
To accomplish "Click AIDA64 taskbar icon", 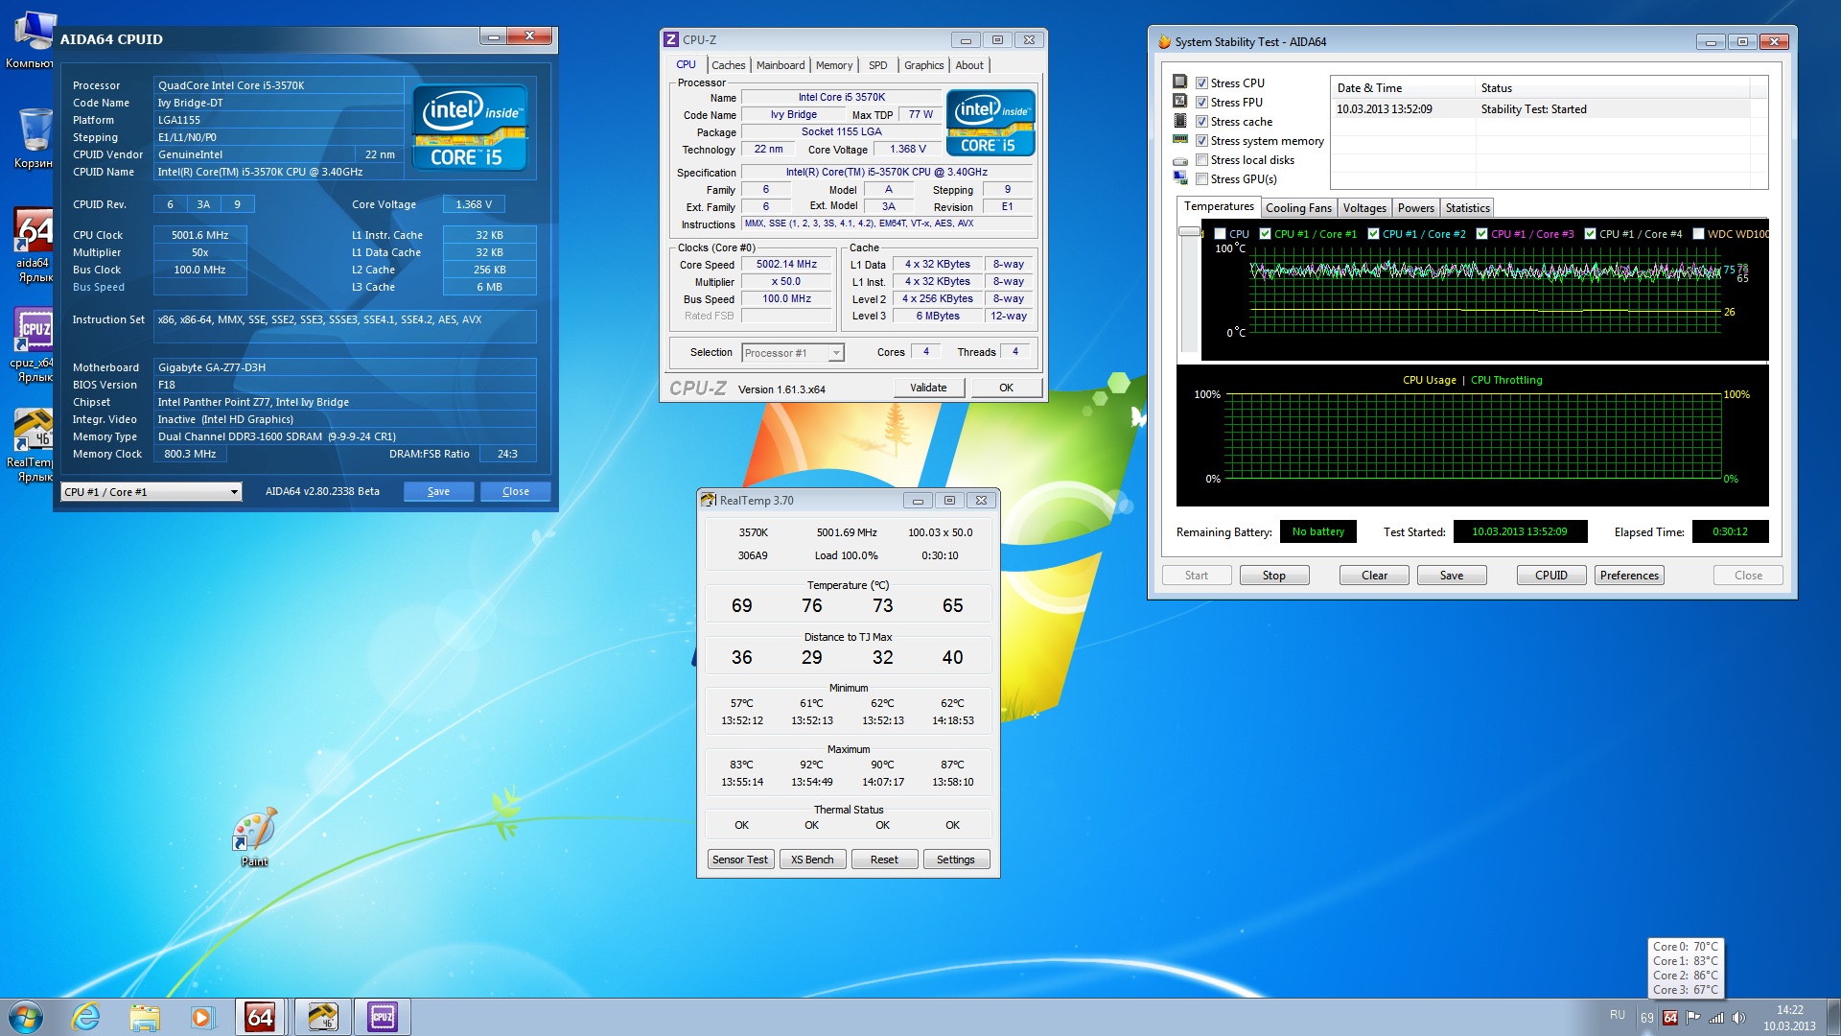I will (260, 1017).
